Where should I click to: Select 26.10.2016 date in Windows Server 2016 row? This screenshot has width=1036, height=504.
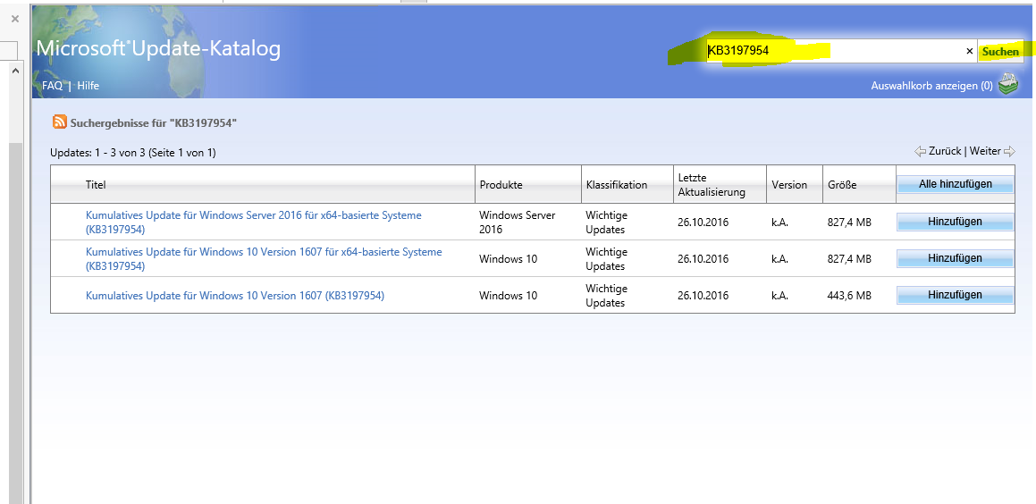(x=703, y=223)
